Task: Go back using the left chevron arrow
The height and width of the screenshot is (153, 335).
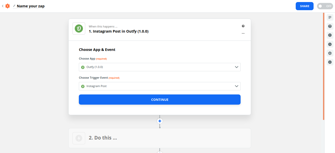Action: [3, 6]
